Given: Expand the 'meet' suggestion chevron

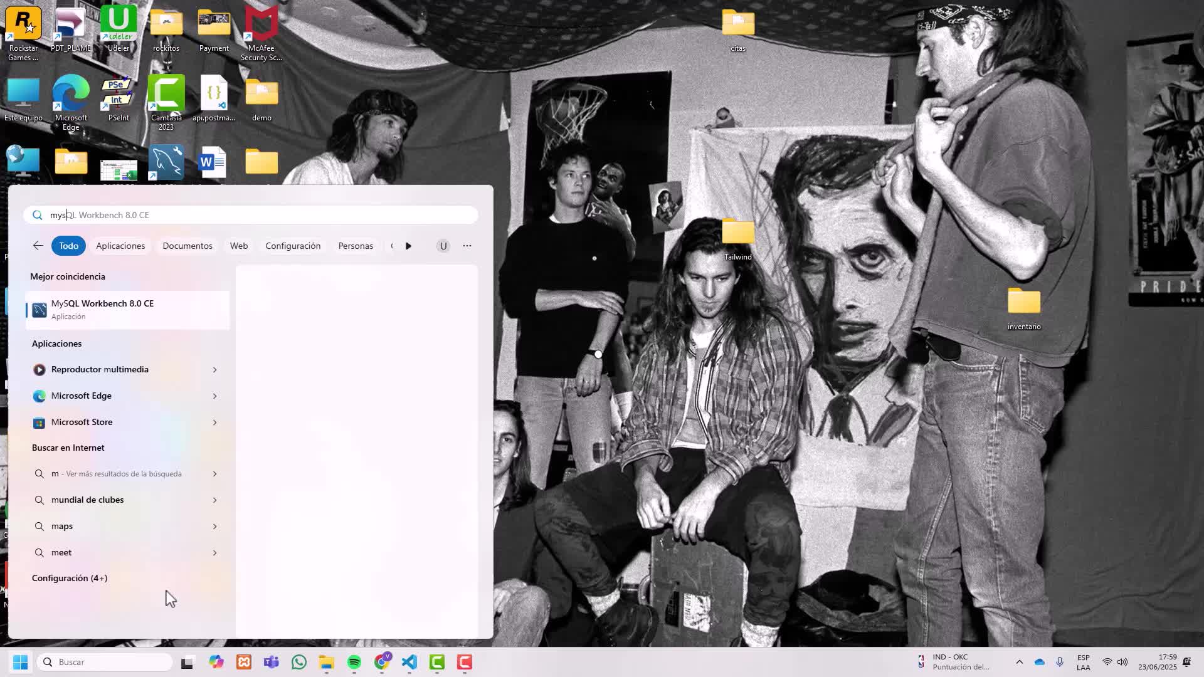Looking at the screenshot, I should click(214, 553).
